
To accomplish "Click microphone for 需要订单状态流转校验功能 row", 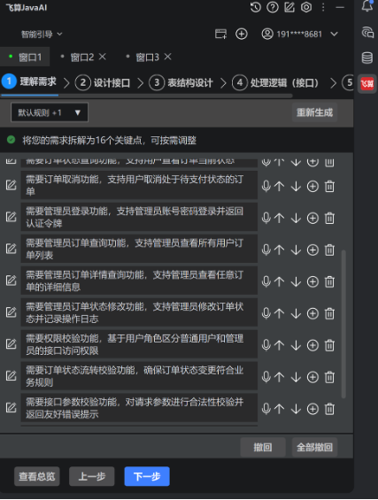I will tap(266, 377).
